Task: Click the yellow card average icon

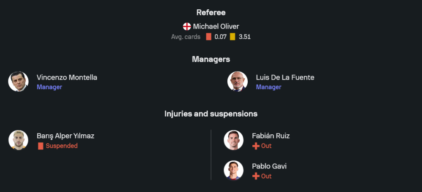Action: click(x=233, y=37)
